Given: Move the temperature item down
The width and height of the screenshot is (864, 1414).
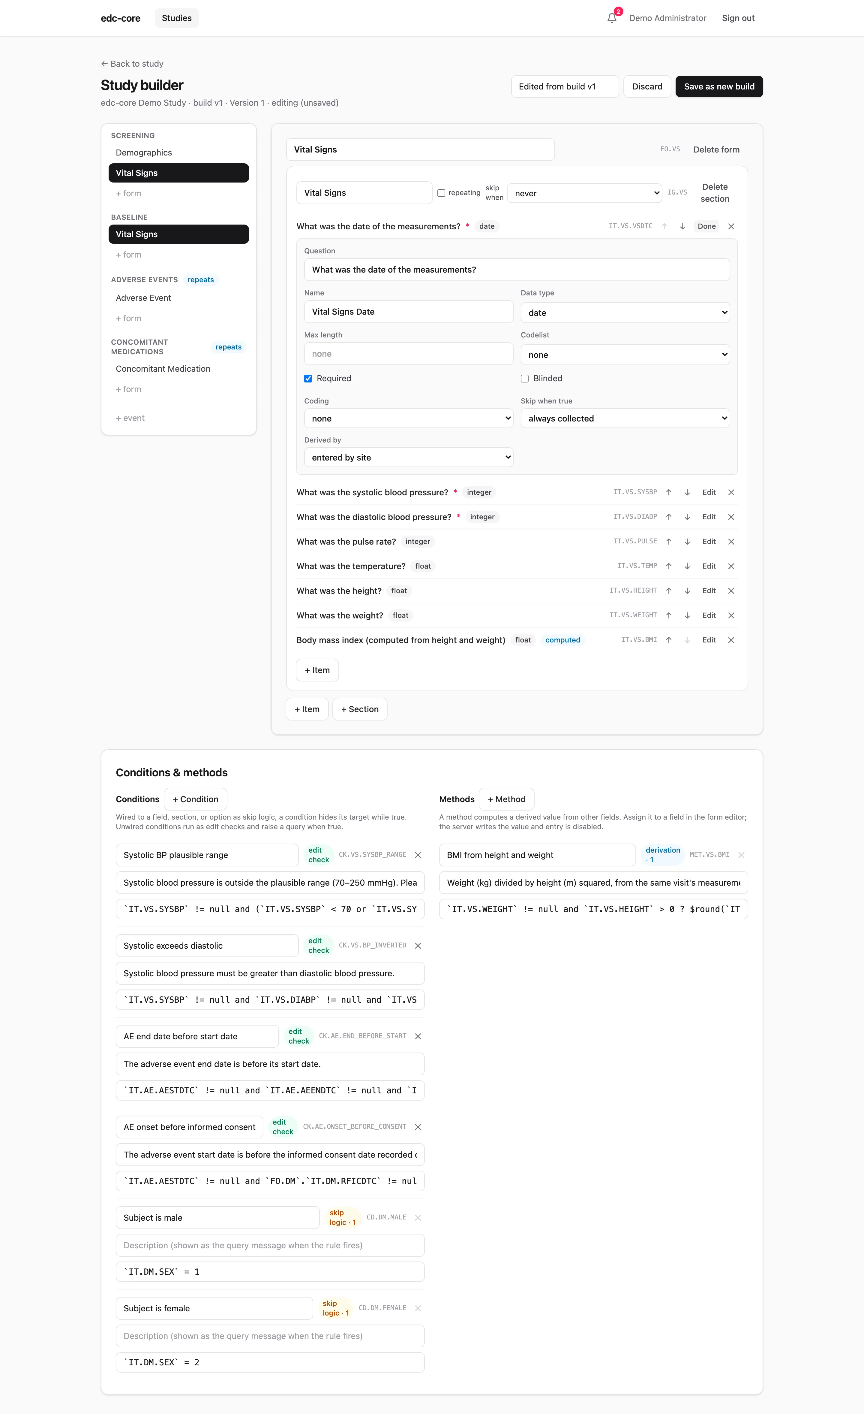Looking at the screenshot, I should 687,567.
